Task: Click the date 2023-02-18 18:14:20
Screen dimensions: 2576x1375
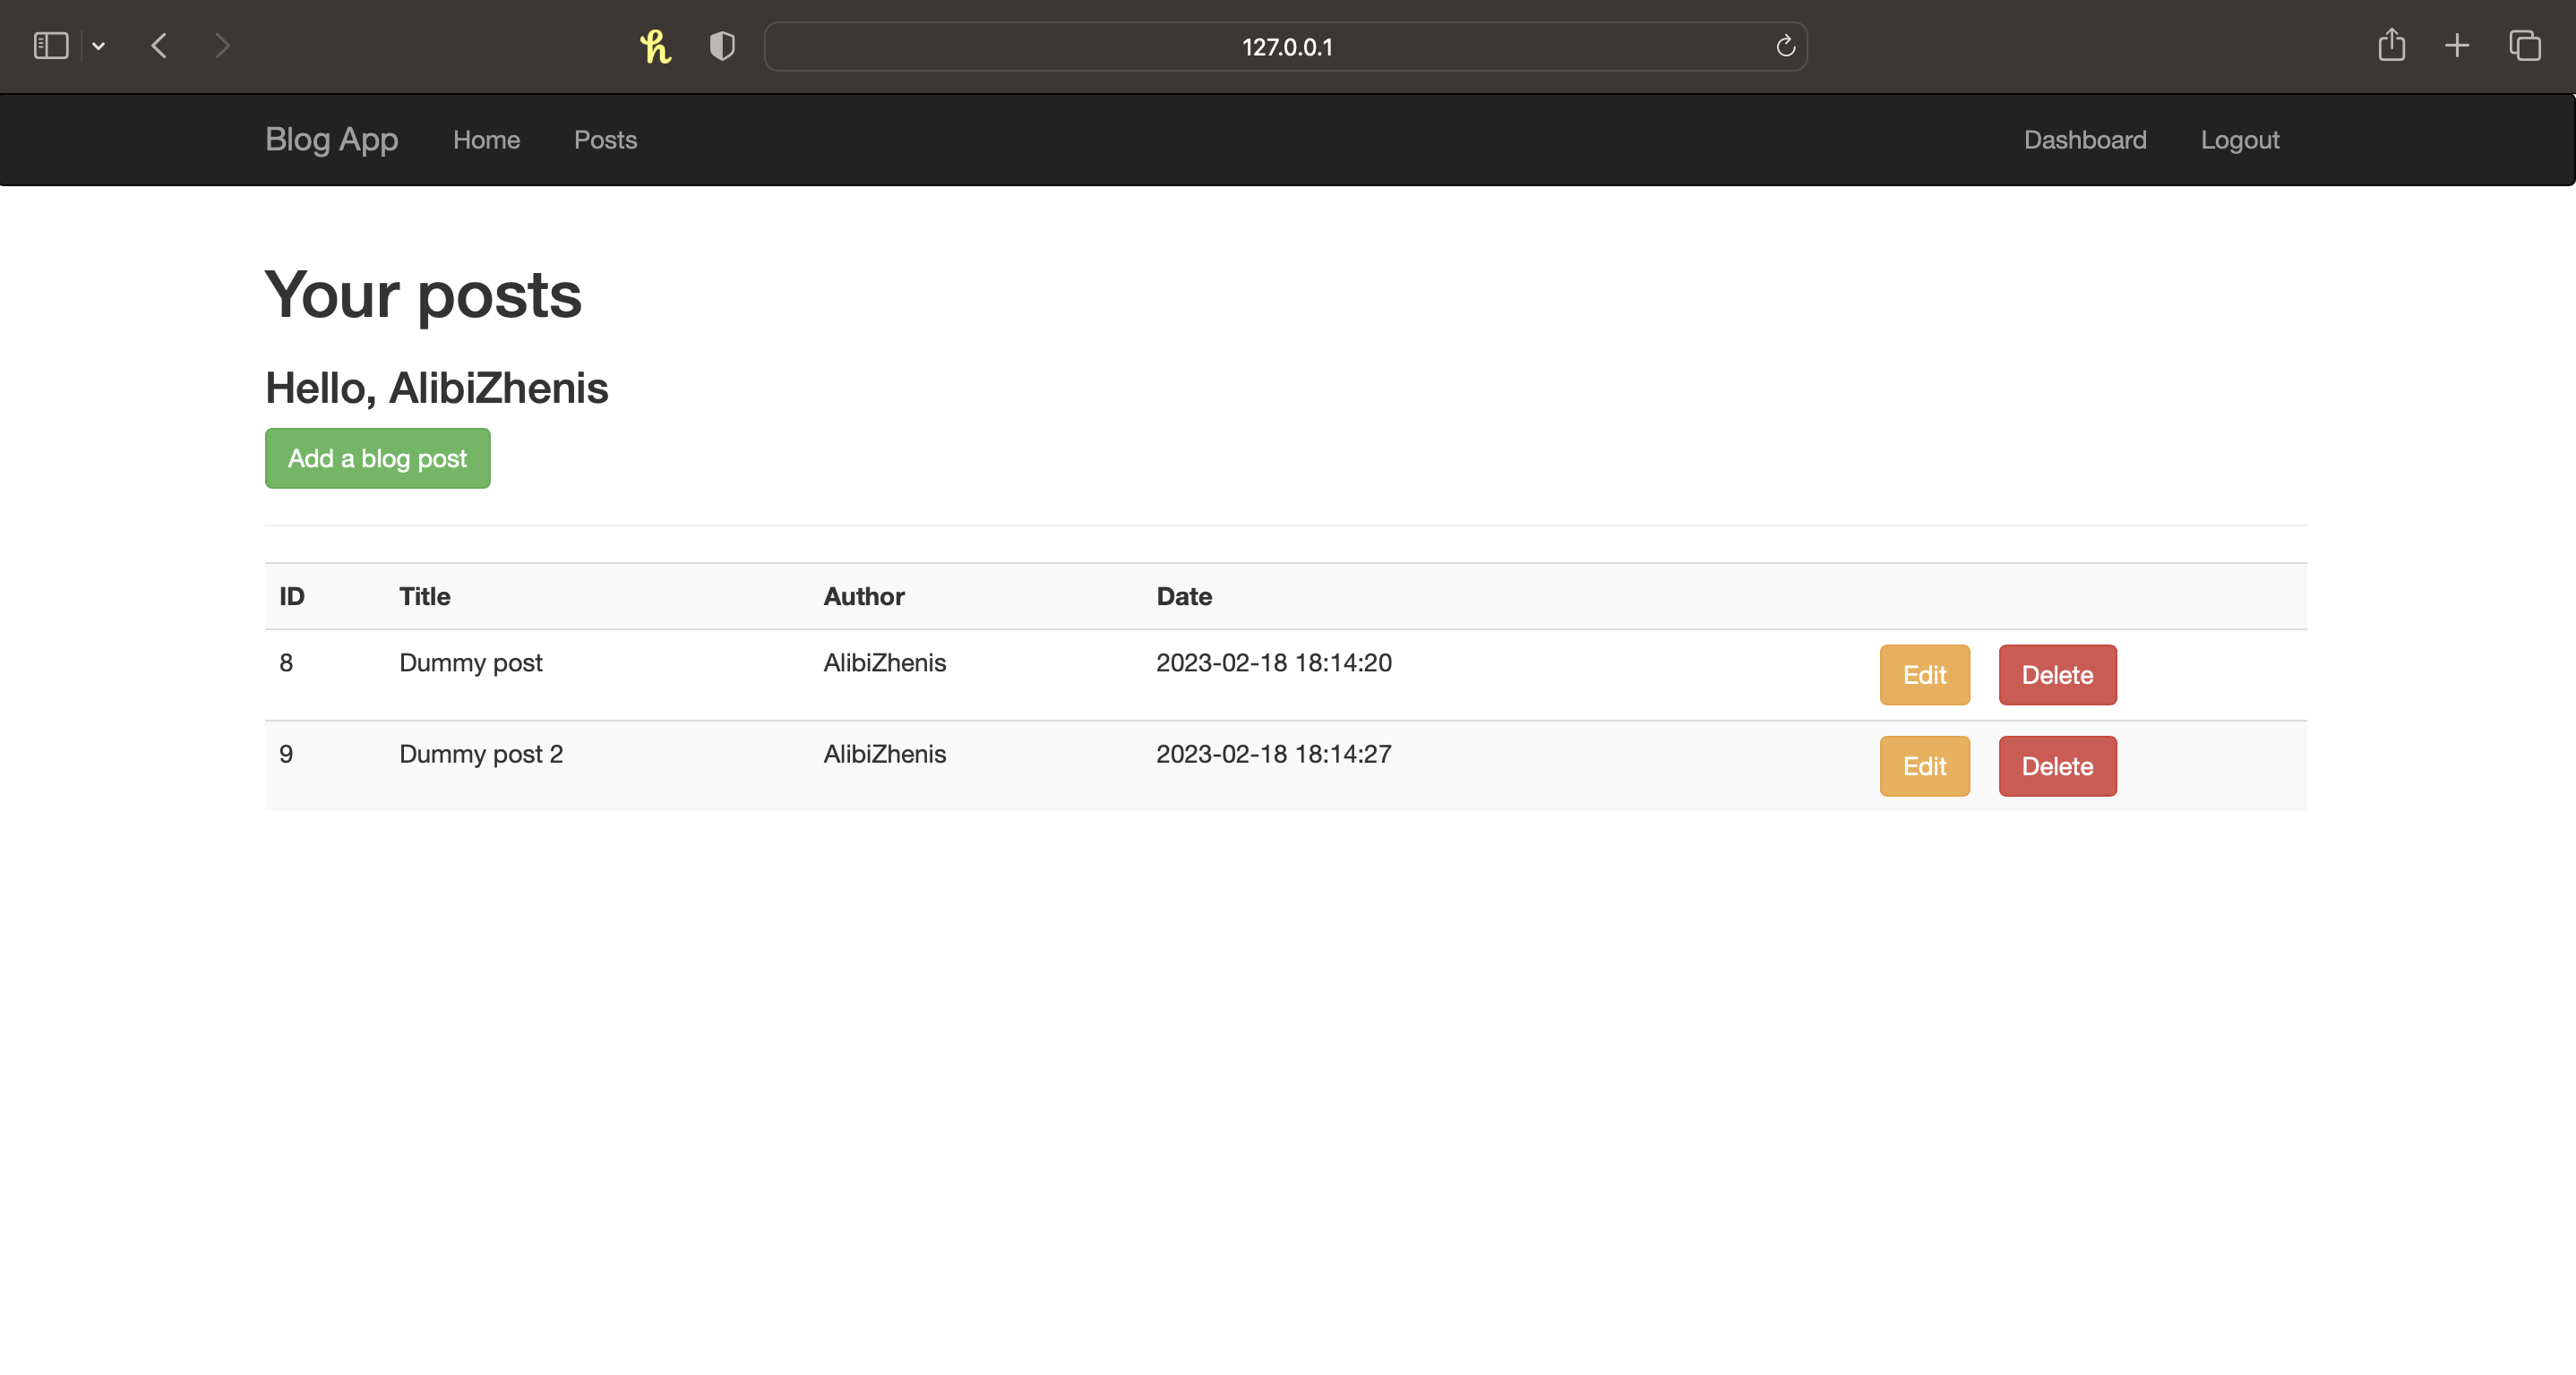Action: pyautogui.click(x=1274, y=662)
